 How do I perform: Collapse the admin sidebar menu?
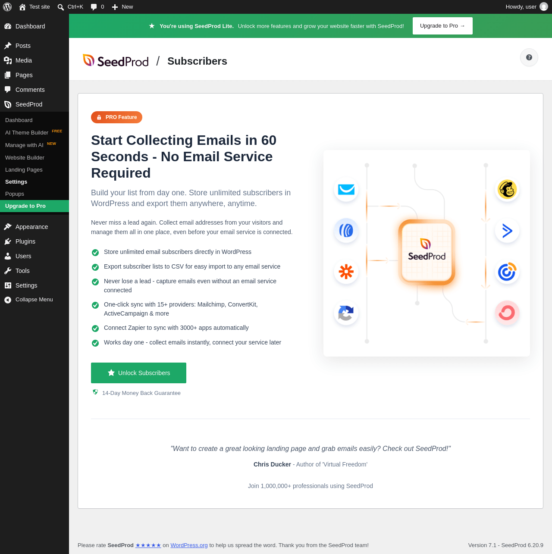click(x=34, y=300)
